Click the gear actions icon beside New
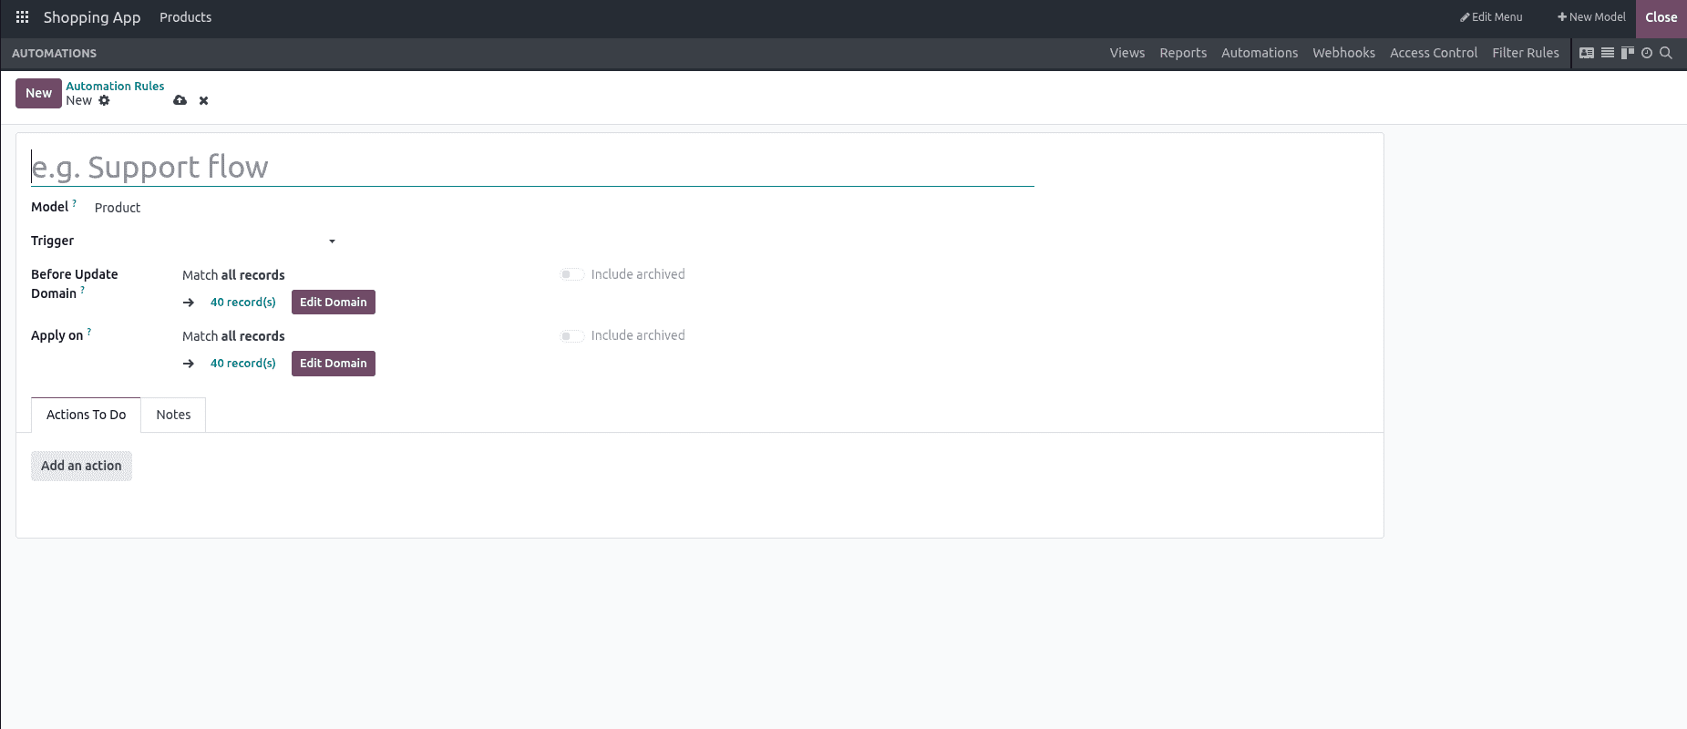 coord(104,100)
